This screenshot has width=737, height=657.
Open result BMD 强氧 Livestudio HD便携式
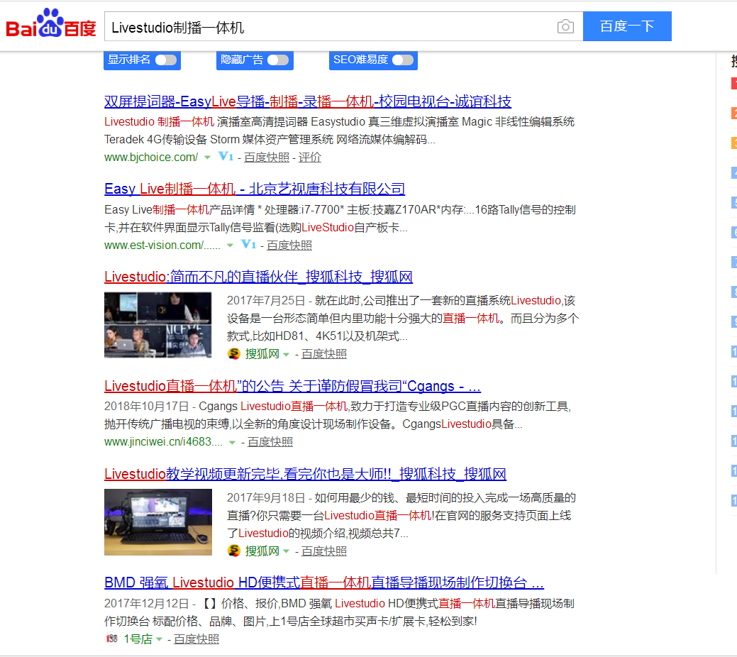click(x=324, y=583)
